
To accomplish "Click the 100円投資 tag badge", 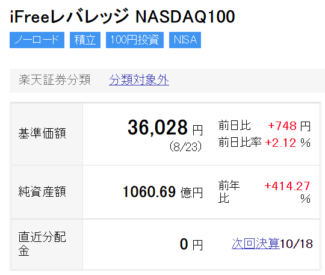I will tap(135, 40).
